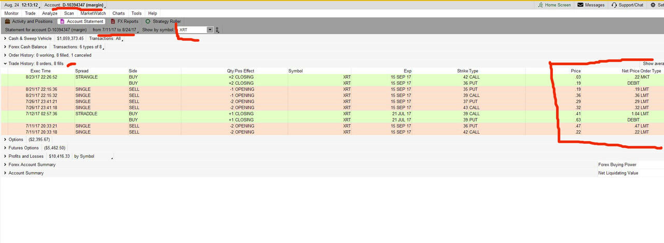Viewport: 664px width, 243px height.
Task: Sort by the Exp column header
Action: coord(407,71)
